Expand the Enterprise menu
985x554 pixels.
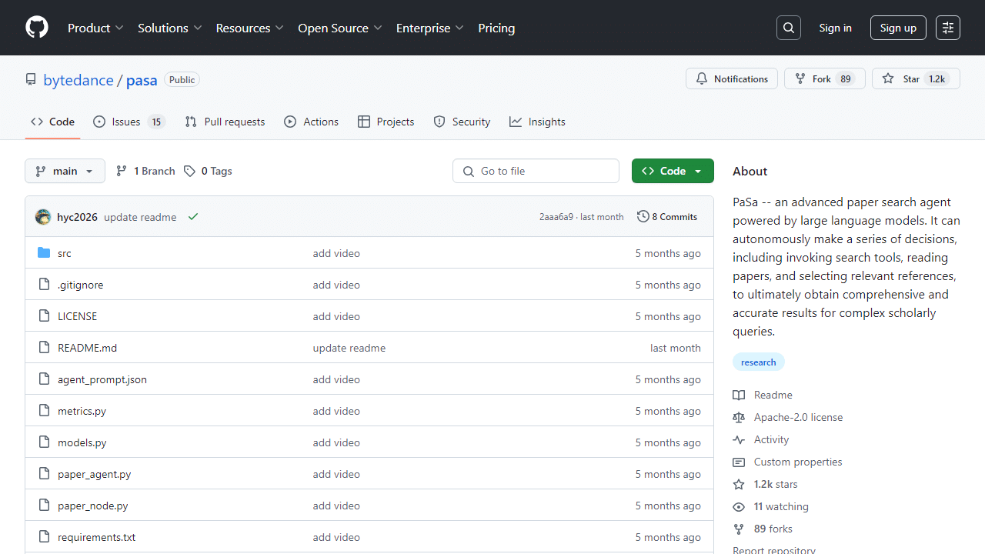coord(430,28)
